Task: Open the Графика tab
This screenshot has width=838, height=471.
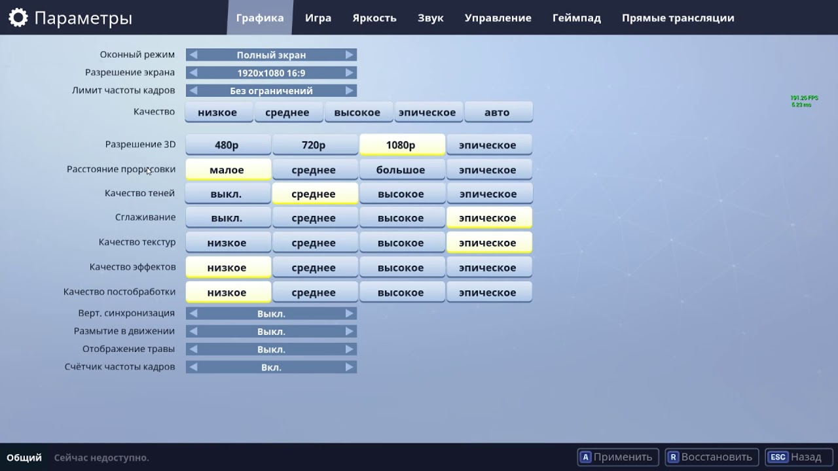Action: click(x=260, y=18)
